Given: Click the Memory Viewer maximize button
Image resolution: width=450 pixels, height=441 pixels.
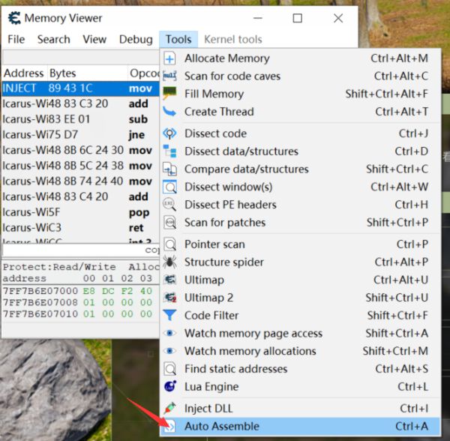Looking at the screenshot, I should click(x=298, y=18).
